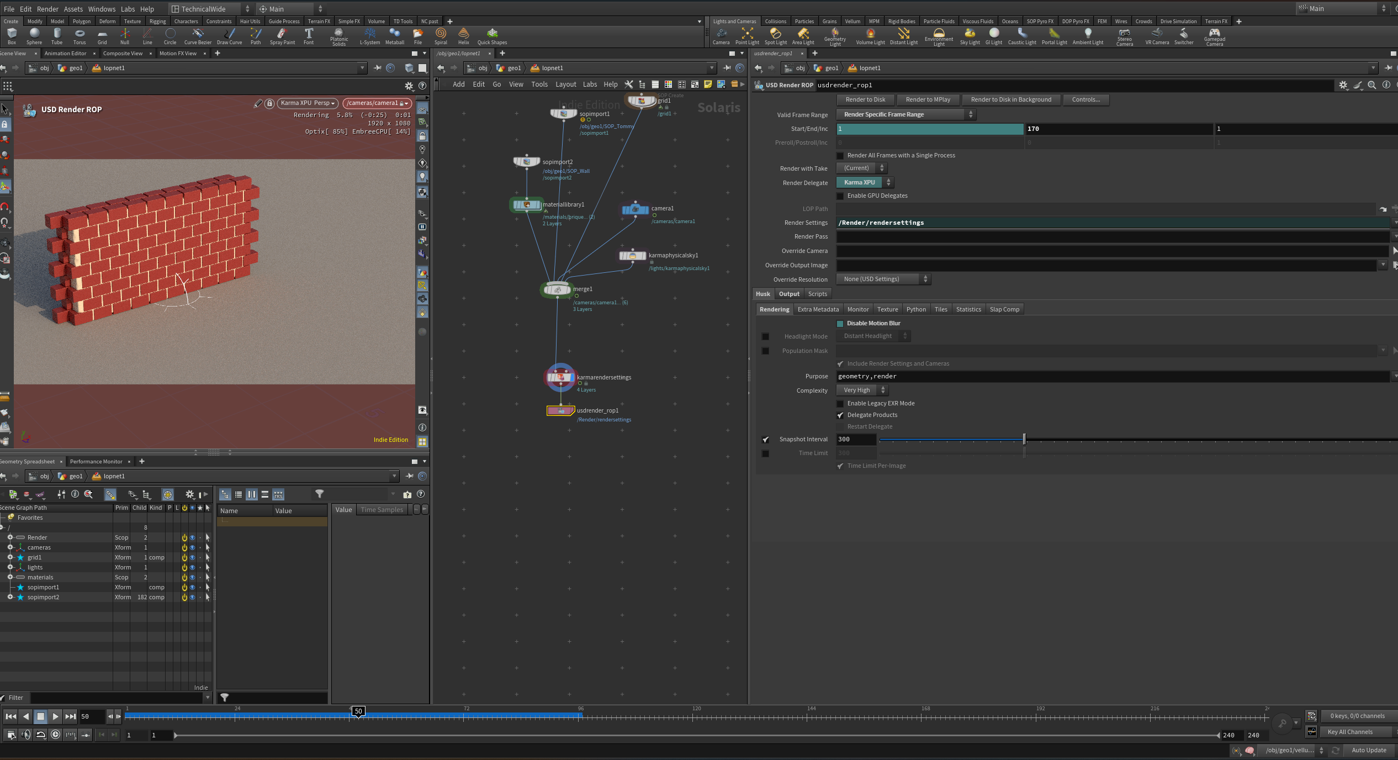Add a Spot Light

point(776,36)
